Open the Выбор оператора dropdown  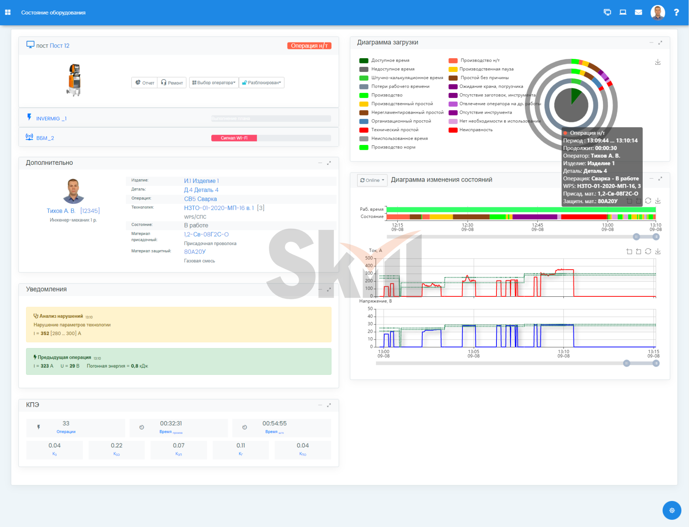point(214,83)
